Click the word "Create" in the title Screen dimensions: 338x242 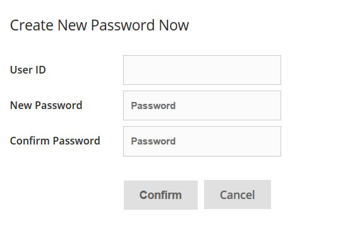[x=32, y=25]
